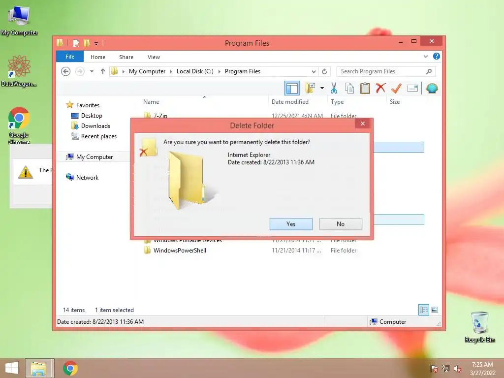Open Customize Quick Access Toolbar dropdown
Image resolution: width=504 pixels, height=378 pixels.
[96, 43]
